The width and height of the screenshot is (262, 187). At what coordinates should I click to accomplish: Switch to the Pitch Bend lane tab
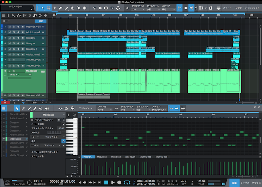click(116, 157)
